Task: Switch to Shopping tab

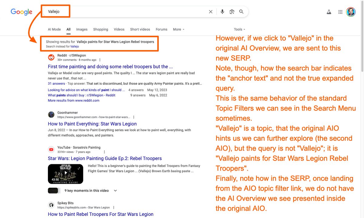Action: (101, 29)
